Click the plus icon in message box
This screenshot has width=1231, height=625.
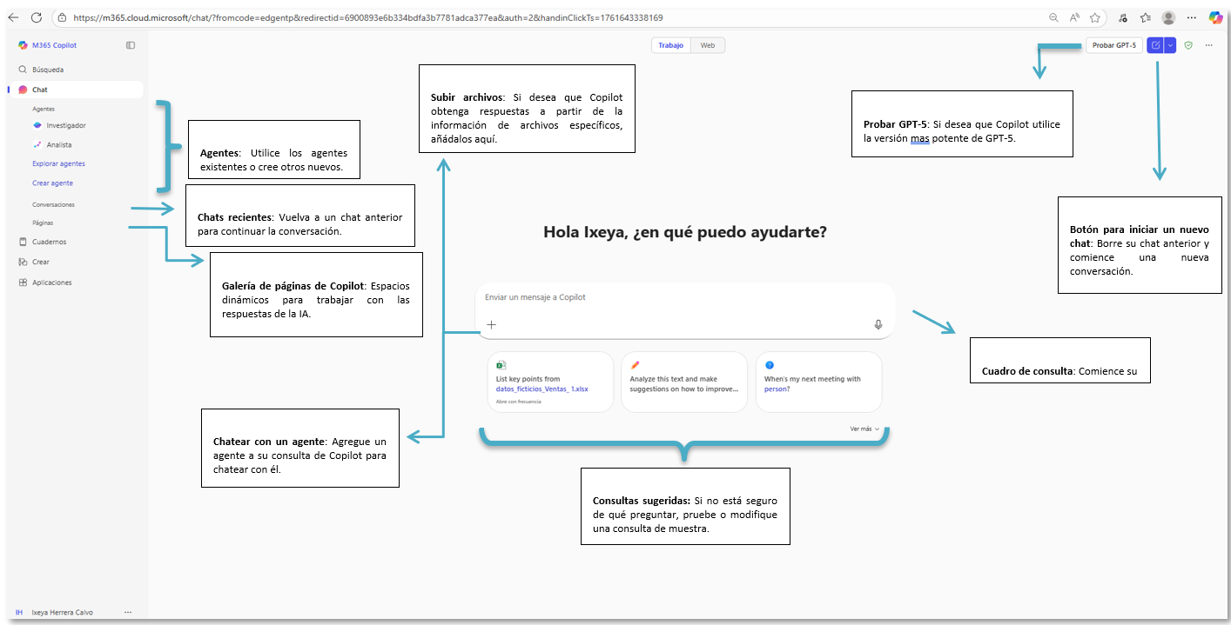491,324
